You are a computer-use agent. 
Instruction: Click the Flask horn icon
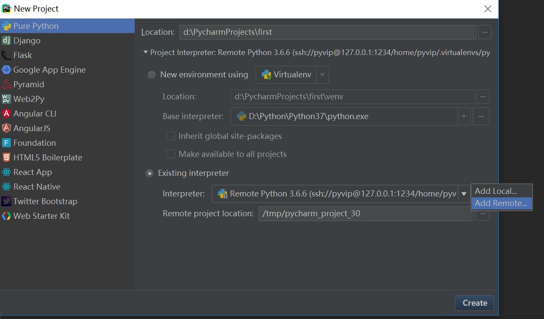6,55
